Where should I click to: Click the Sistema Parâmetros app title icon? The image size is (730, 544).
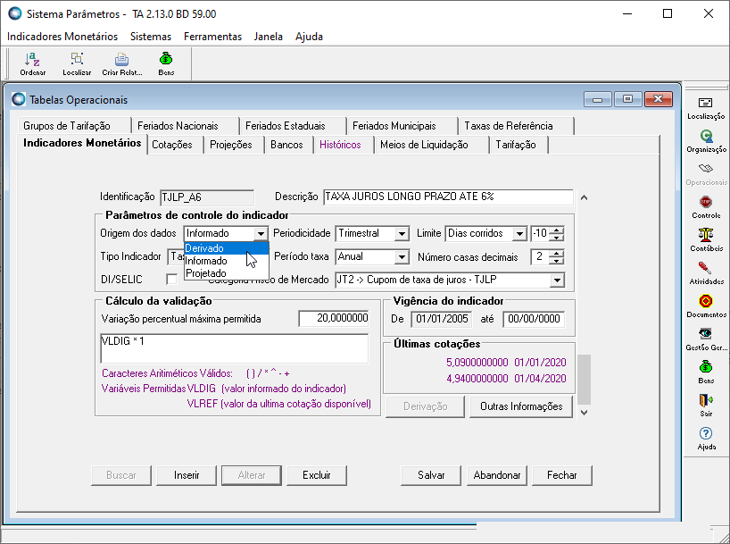15,13
